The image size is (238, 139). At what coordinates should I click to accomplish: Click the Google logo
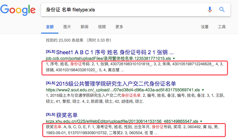pos(18,10)
